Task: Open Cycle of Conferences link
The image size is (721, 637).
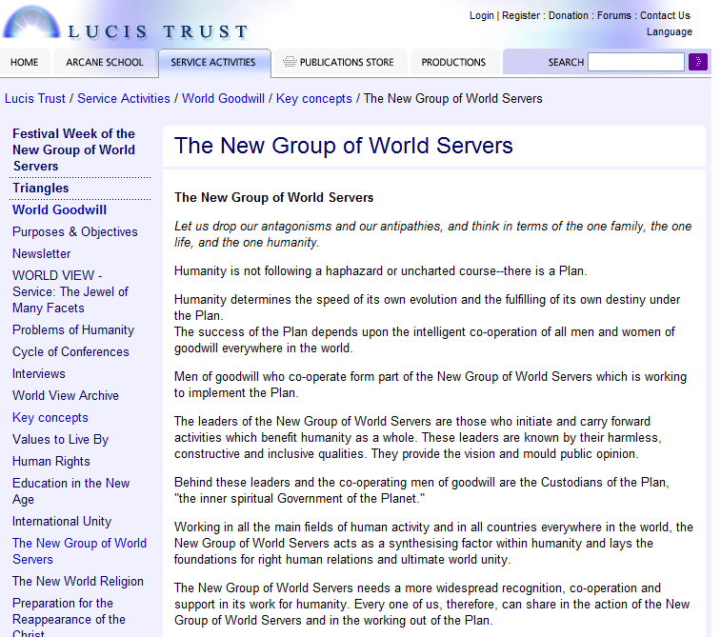Action: [70, 351]
